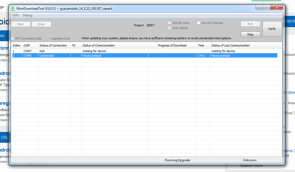Click the Progress of Download column header
Screen dimensions: 295x172
point(172,45)
